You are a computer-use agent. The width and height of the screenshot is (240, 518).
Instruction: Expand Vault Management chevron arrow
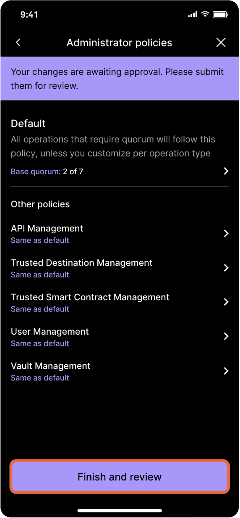click(x=226, y=371)
